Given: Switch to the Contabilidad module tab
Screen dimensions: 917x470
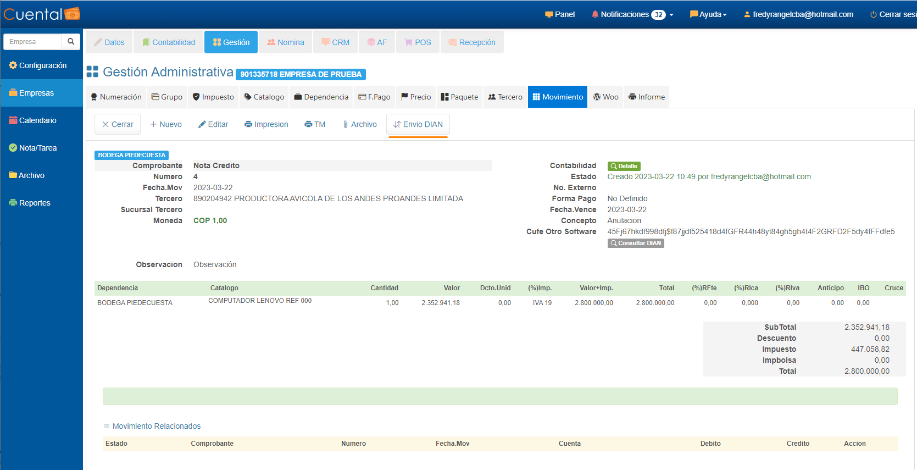Looking at the screenshot, I should (169, 42).
